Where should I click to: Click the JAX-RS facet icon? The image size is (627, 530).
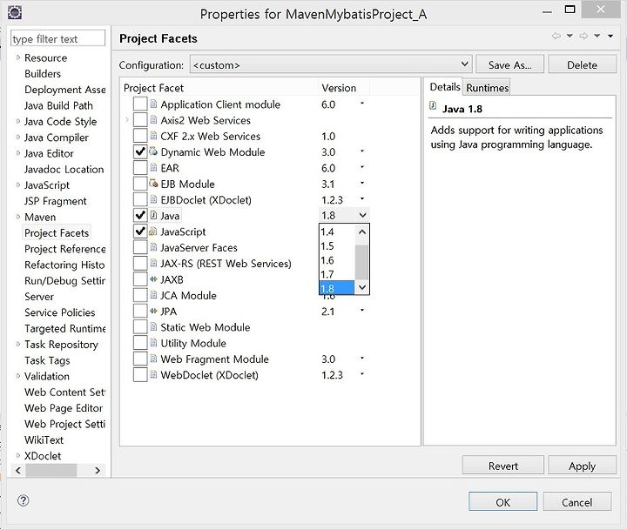coord(153,264)
